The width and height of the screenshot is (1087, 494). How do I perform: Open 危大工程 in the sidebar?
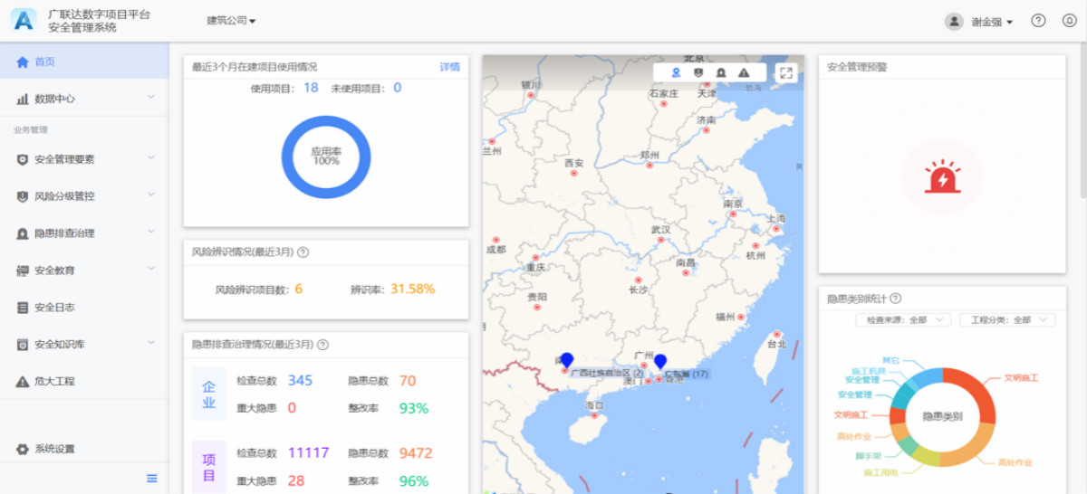click(x=54, y=382)
